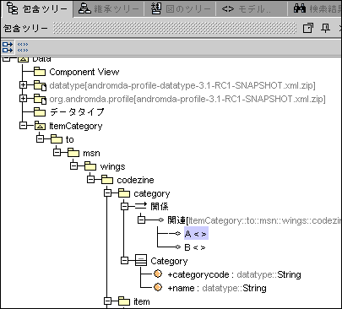342x309 pixels.
Task: Select the 関連[ItemCategory::to::msn::wings::codezine row
Action: coord(254,220)
